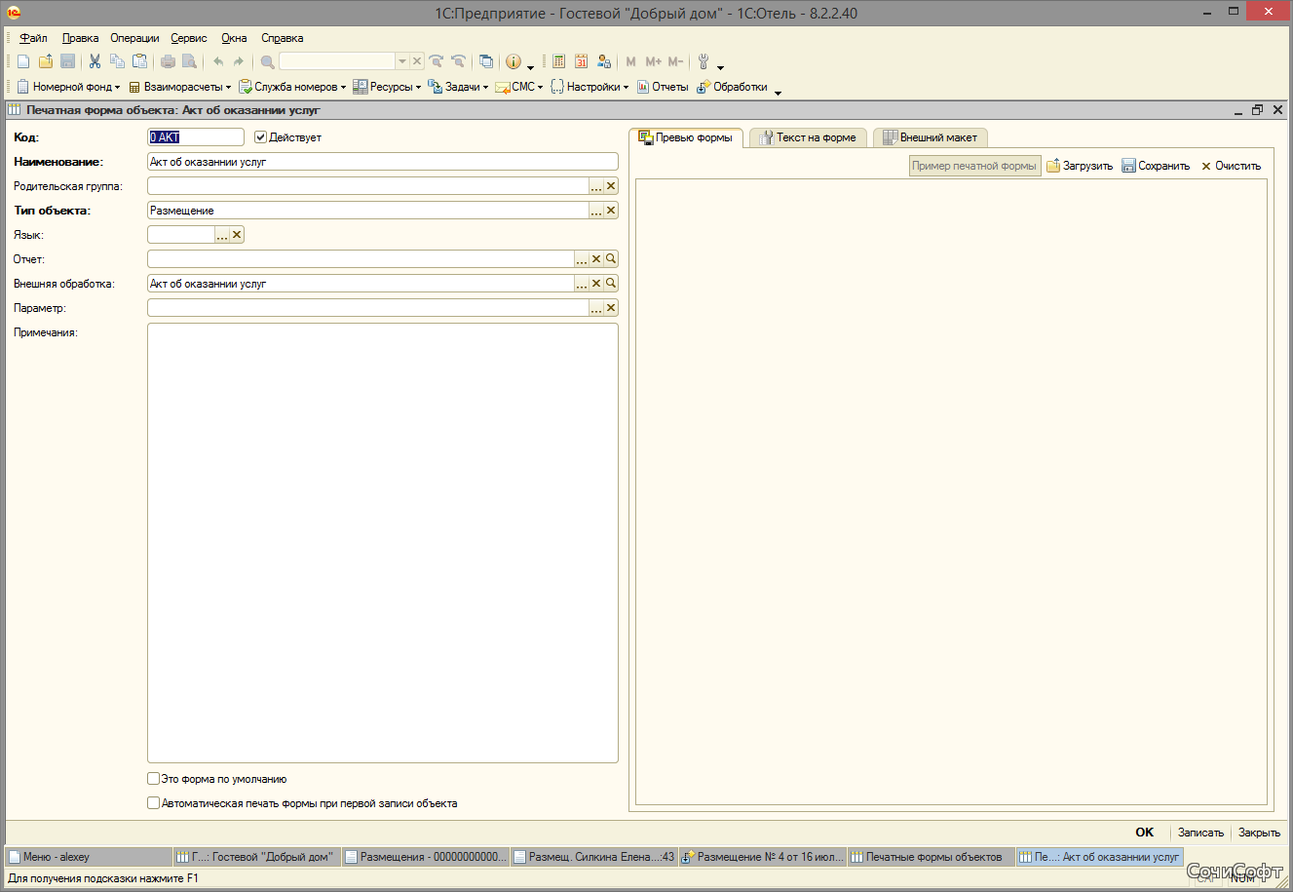Click the Очистить button
Image resolution: width=1293 pixels, height=892 pixels.
click(1231, 166)
